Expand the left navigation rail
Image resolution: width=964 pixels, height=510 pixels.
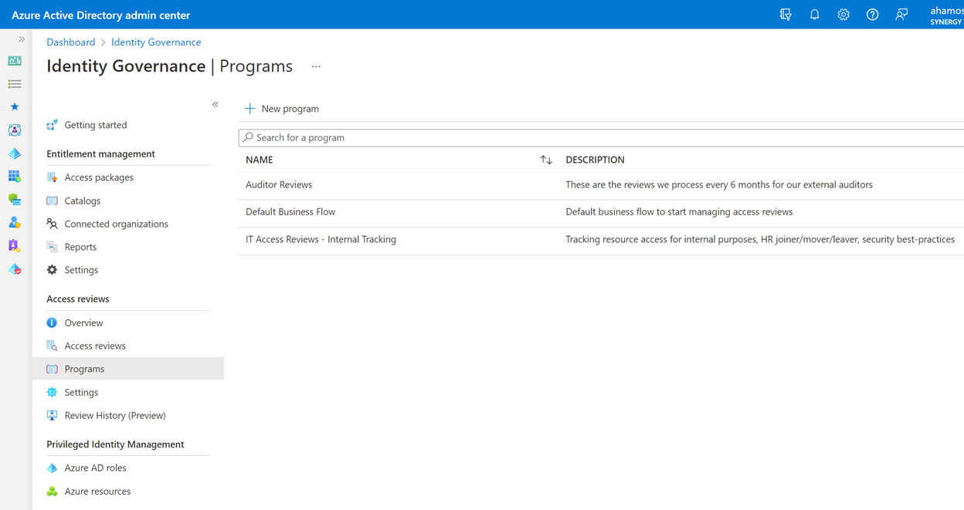click(x=22, y=39)
